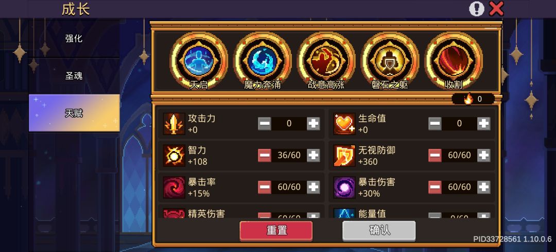Click the 无视防御 shield attribute icon

[344, 156]
